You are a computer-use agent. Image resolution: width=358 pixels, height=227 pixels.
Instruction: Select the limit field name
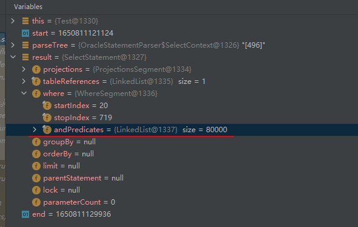point(50,166)
